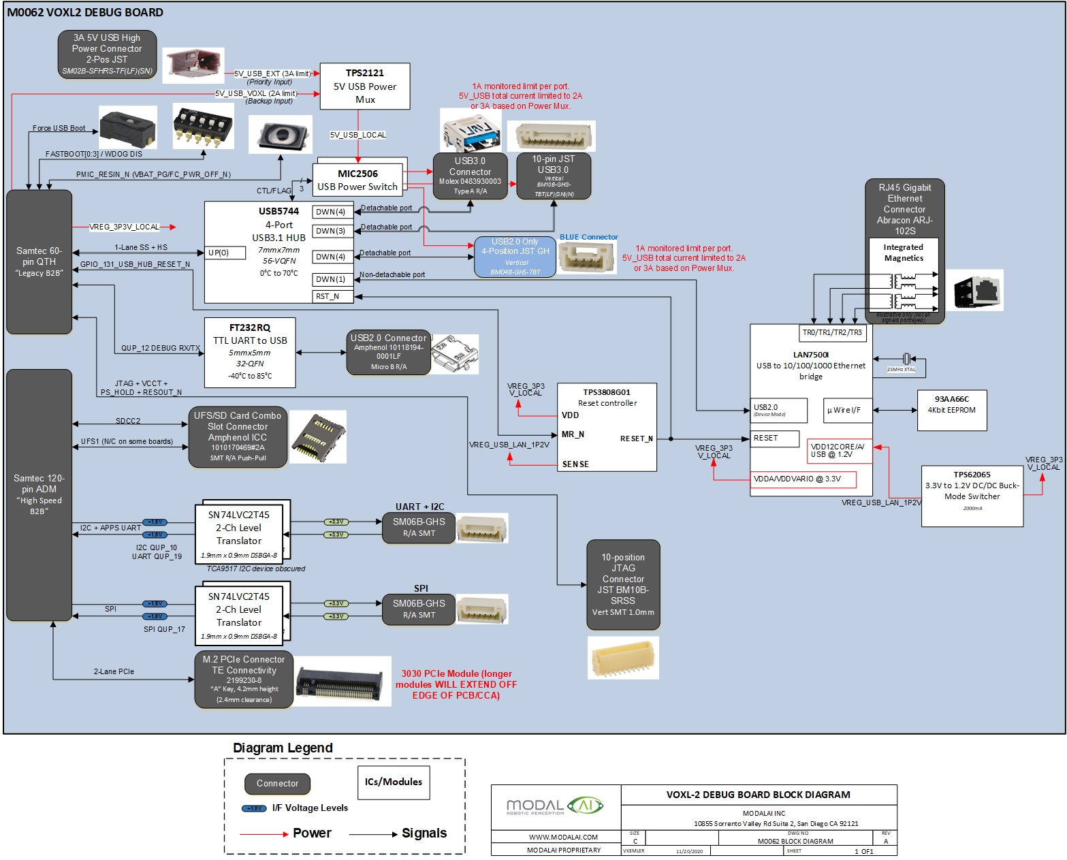
Task: Click the VDD12CORE/A/USB @ 1.2V box
Action: 840,451
